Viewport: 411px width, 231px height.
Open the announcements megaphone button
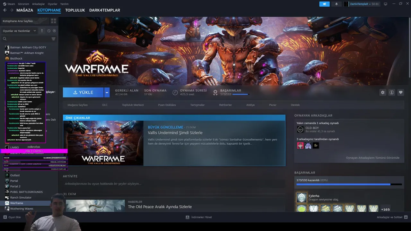click(324, 4)
